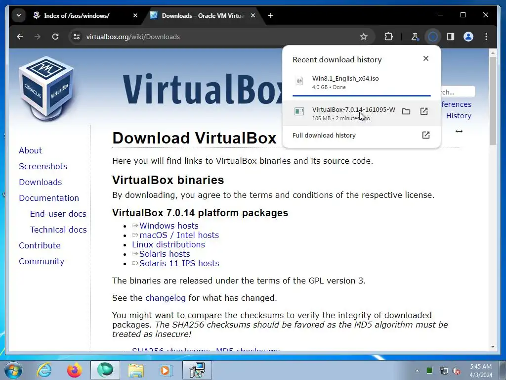Click the Win8.1 iso file icon
Viewport: 506px width, 380px height.
(x=299, y=81)
